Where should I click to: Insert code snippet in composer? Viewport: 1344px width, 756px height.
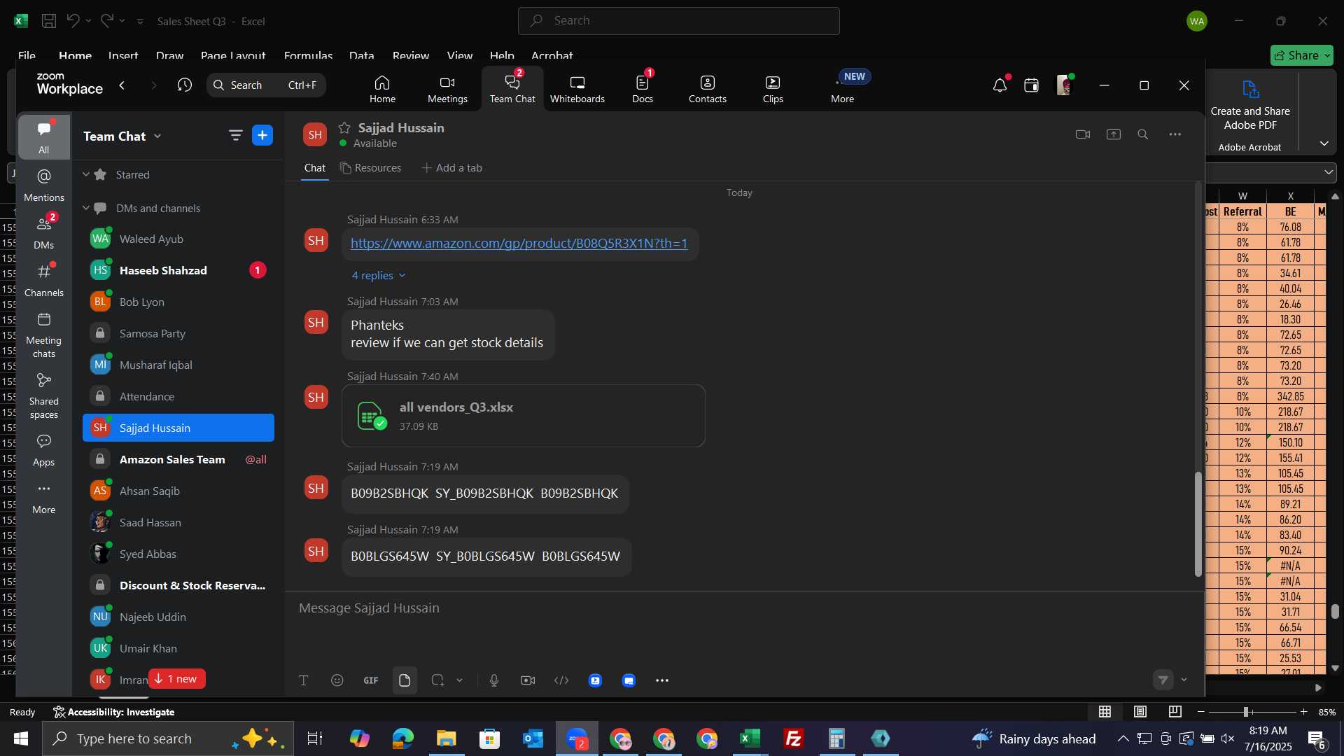(561, 680)
